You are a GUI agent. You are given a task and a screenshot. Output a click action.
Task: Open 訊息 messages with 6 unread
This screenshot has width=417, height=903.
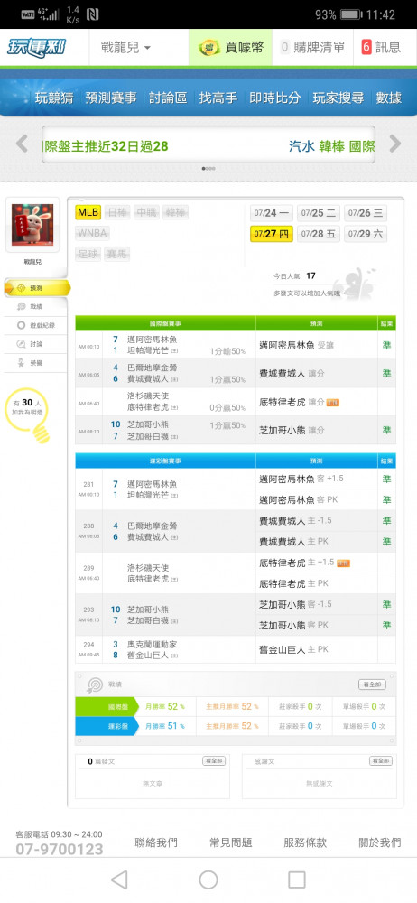[x=381, y=47]
